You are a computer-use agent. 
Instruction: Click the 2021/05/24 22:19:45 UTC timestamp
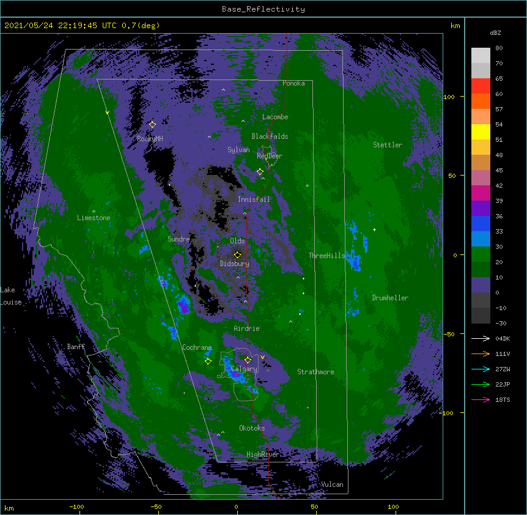(60, 26)
